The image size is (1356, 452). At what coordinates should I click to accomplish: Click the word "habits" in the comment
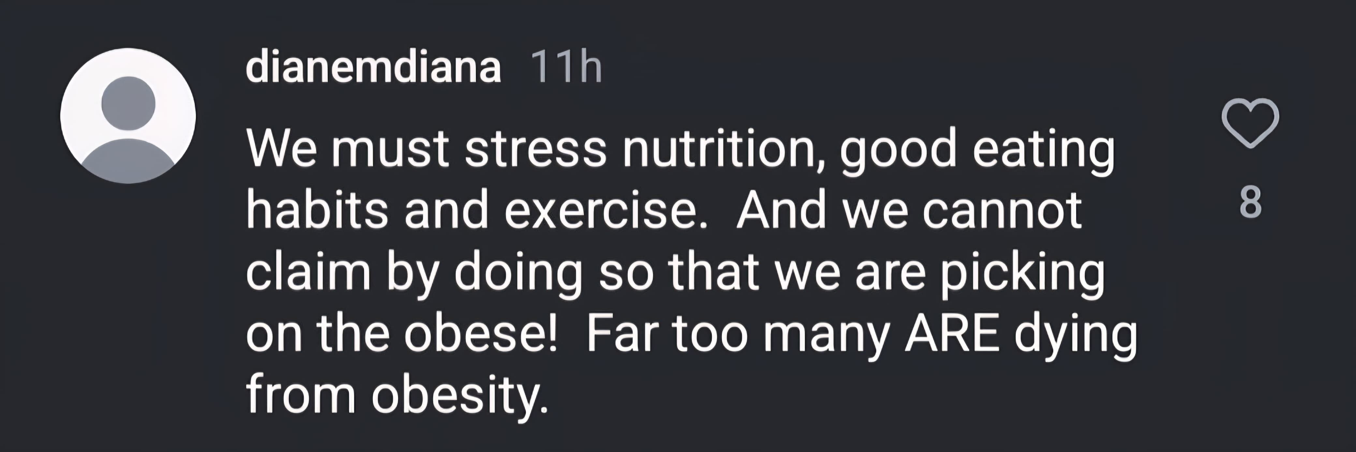click(317, 211)
